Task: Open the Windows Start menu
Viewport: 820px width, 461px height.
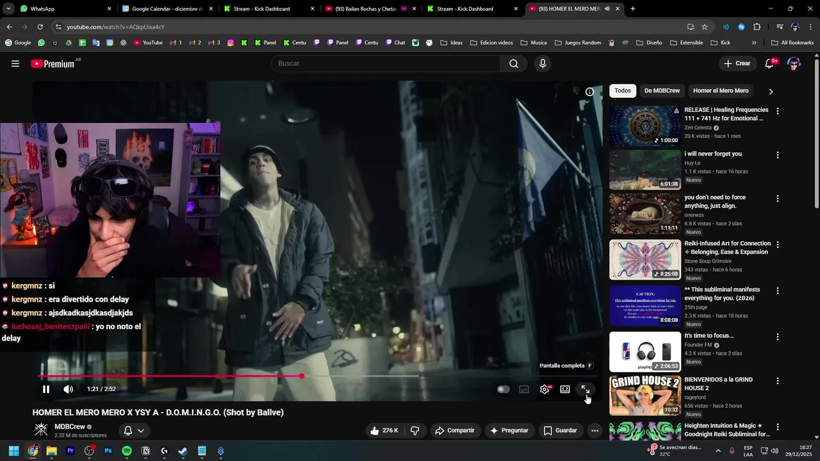Action: coord(14,451)
